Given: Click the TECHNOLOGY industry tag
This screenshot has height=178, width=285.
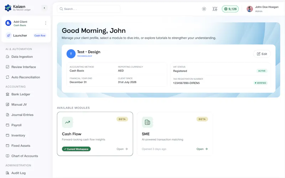Looking at the screenshot, I should [x=84, y=56].
